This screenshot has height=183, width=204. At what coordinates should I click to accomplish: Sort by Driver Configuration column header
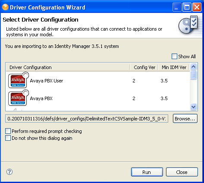point(68,67)
